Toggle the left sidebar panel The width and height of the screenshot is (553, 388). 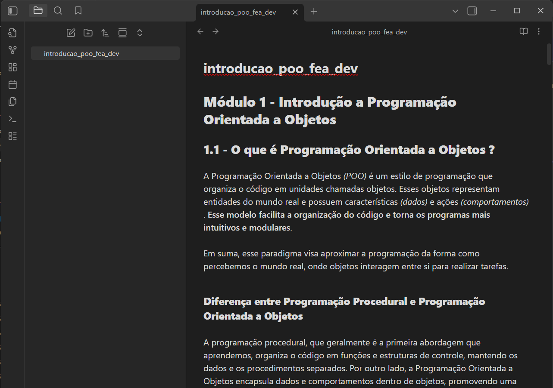click(13, 11)
